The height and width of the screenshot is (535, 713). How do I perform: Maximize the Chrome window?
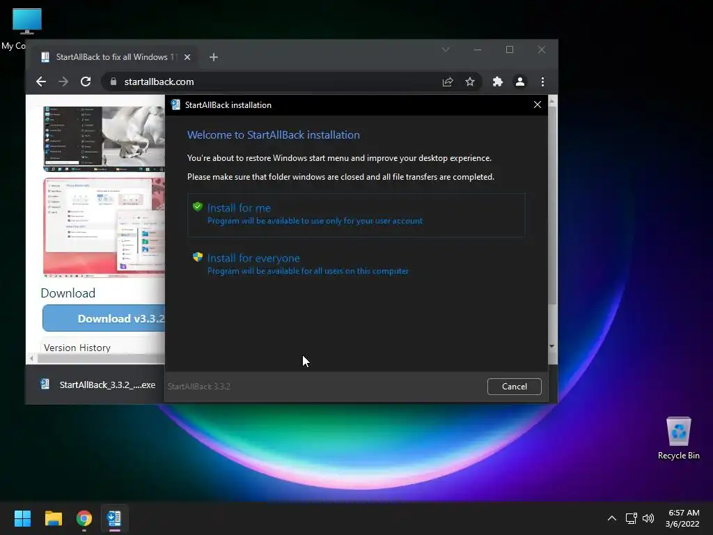click(510, 49)
